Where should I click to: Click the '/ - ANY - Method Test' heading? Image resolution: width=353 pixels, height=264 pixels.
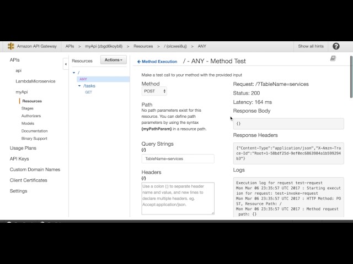[215, 61]
